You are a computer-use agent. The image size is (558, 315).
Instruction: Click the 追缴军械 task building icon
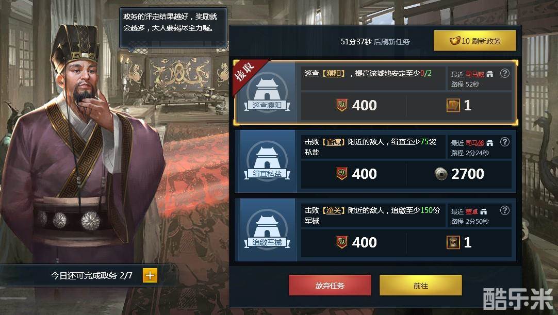(x=267, y=230)
